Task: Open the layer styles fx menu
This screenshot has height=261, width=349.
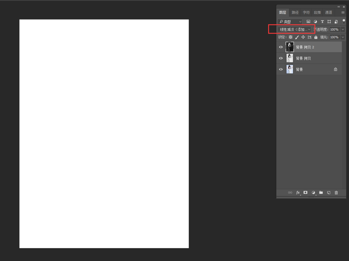Action: click(298, 193)
